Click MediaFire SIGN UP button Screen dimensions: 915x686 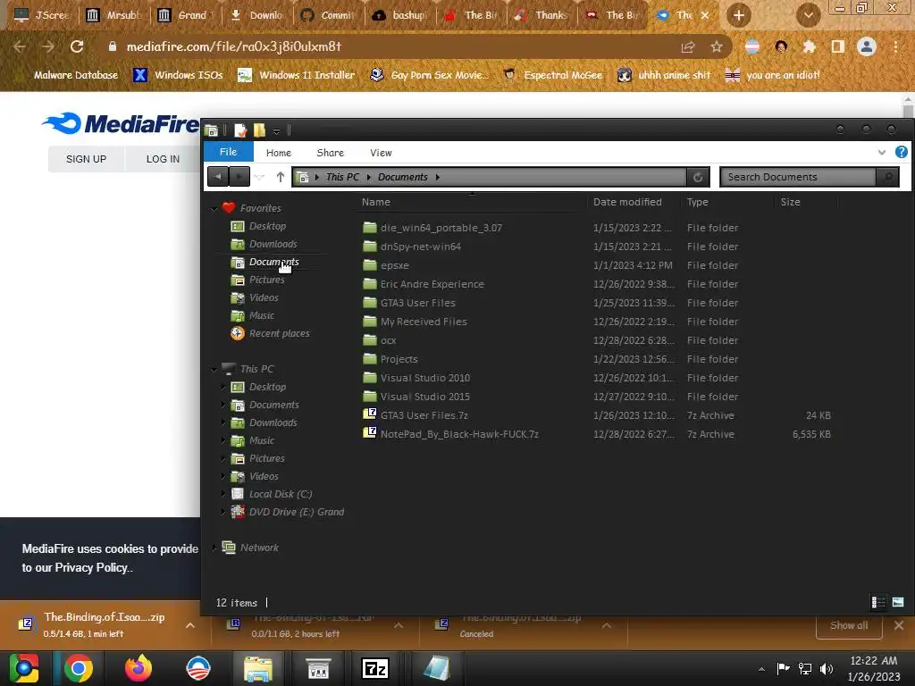coord(86,159)
